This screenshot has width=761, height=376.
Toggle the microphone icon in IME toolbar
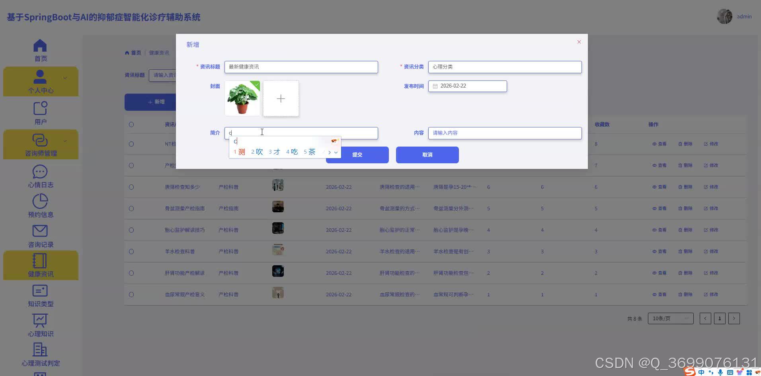720,372
